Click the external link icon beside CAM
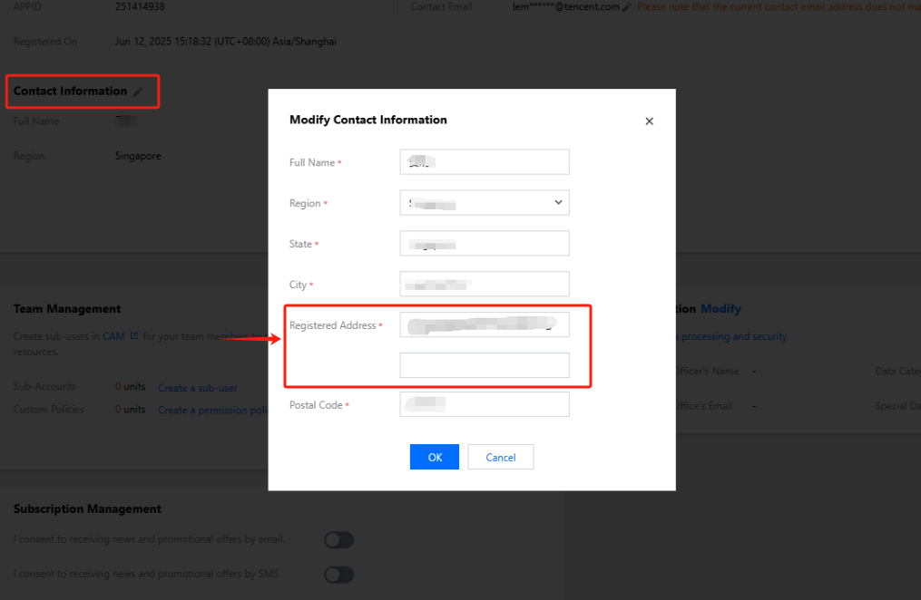Image resolution: width=921 pixels, height=600 pixels. (134, 336)
